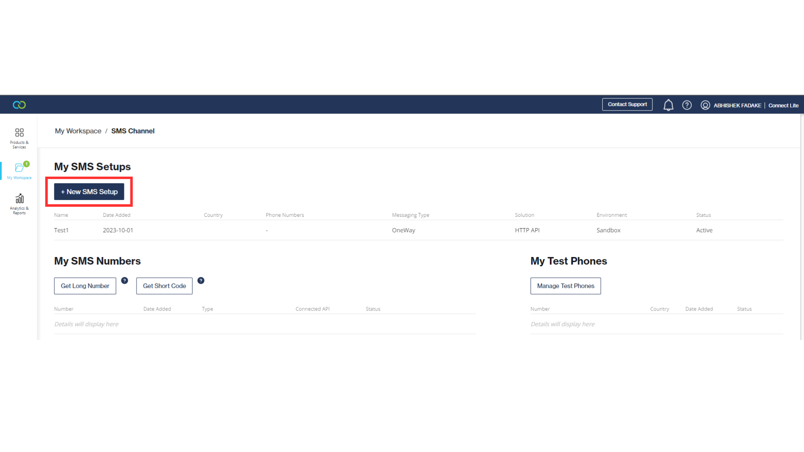Click the Connect Lite logo
Screen dimensions: 804x452
[18, 105]
